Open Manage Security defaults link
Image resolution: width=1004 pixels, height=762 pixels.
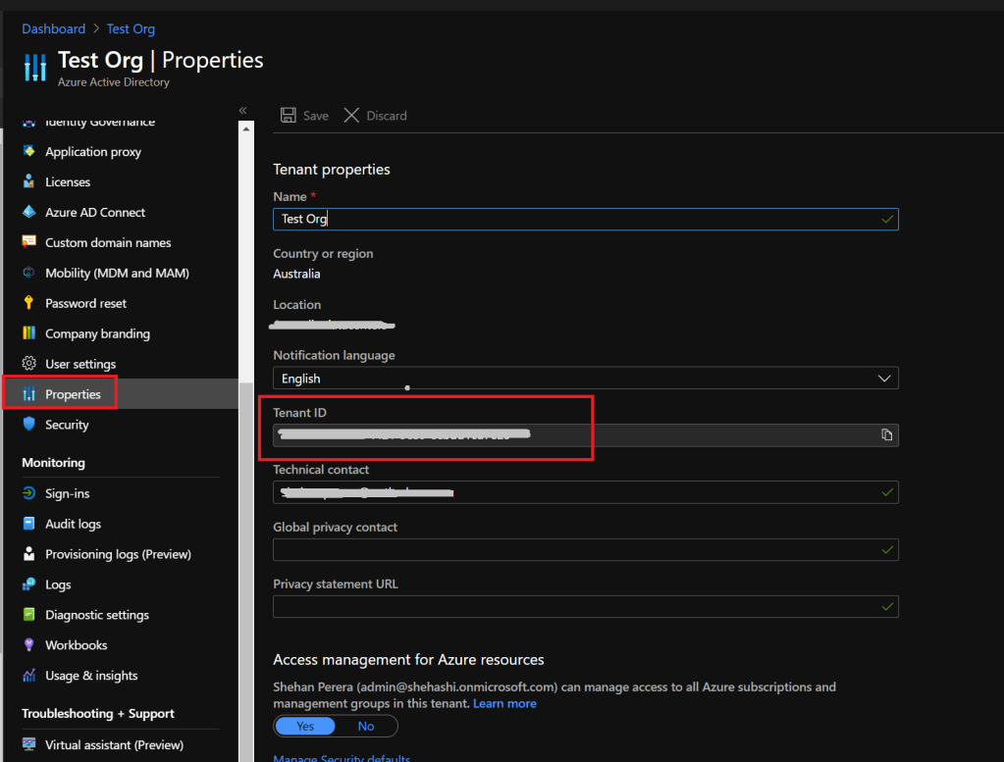tap(342, 758)
